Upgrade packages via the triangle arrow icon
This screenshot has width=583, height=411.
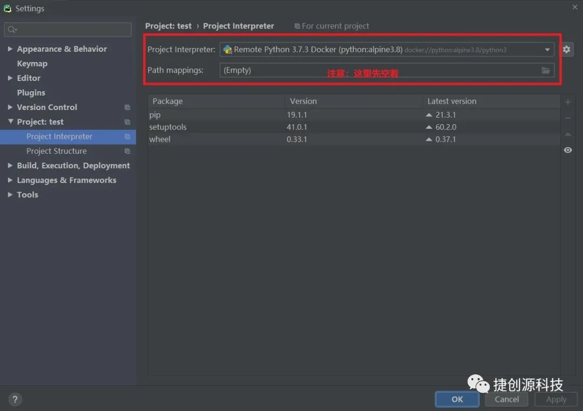tap(567, 134)
